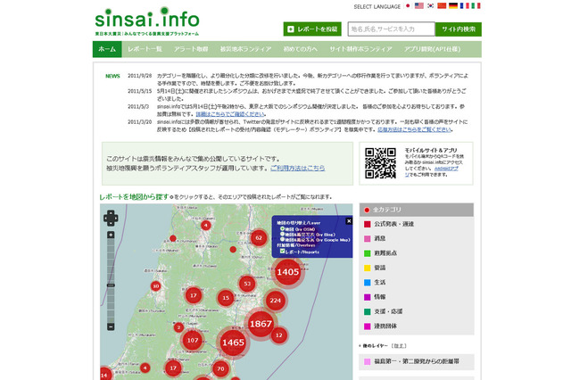Open the ホーム navigation tab
Screen dimensions: 571x380
[x=107, y=49]
